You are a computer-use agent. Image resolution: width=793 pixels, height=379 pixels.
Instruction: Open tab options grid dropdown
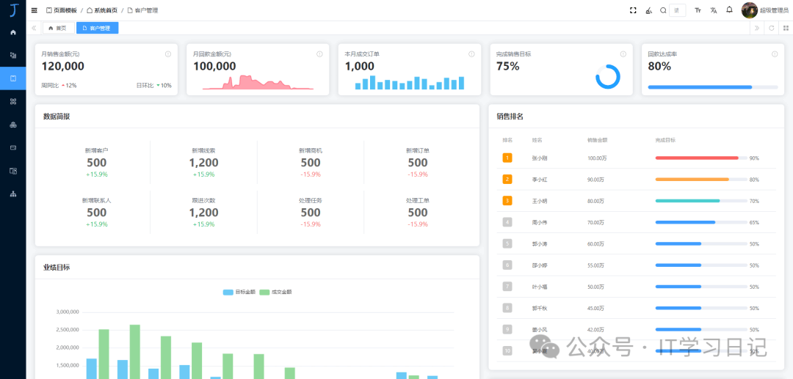pos(786,29)
